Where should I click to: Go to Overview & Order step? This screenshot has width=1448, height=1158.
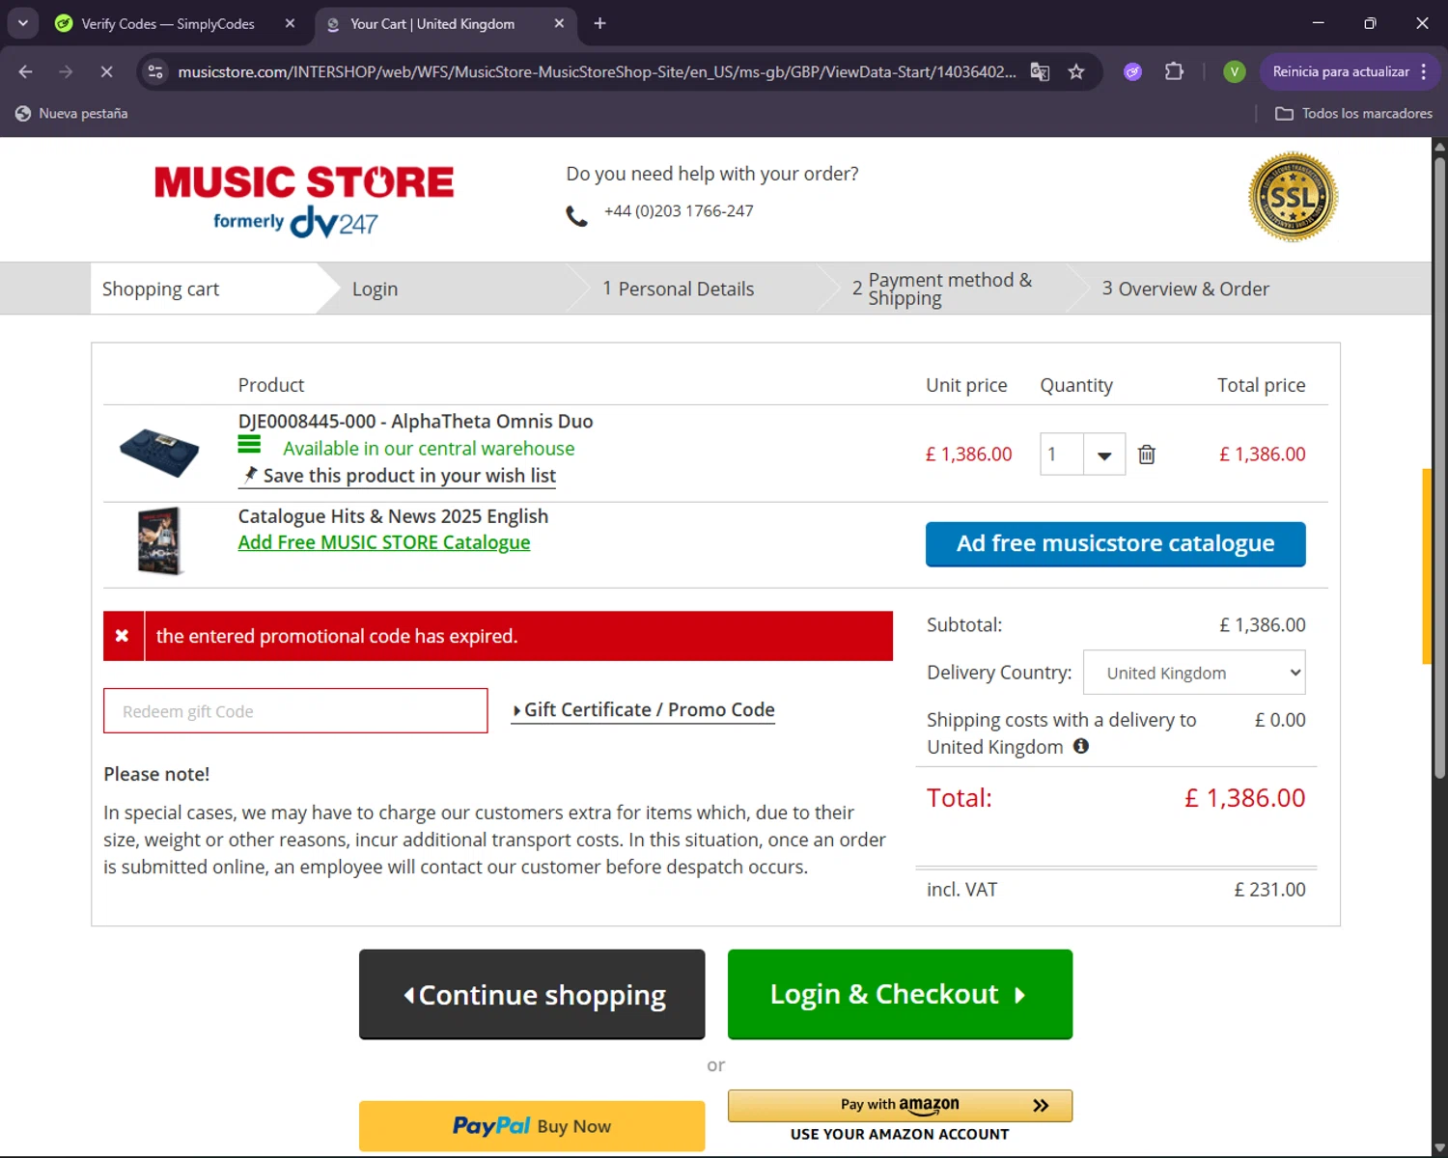click(x=1185, y=289)
